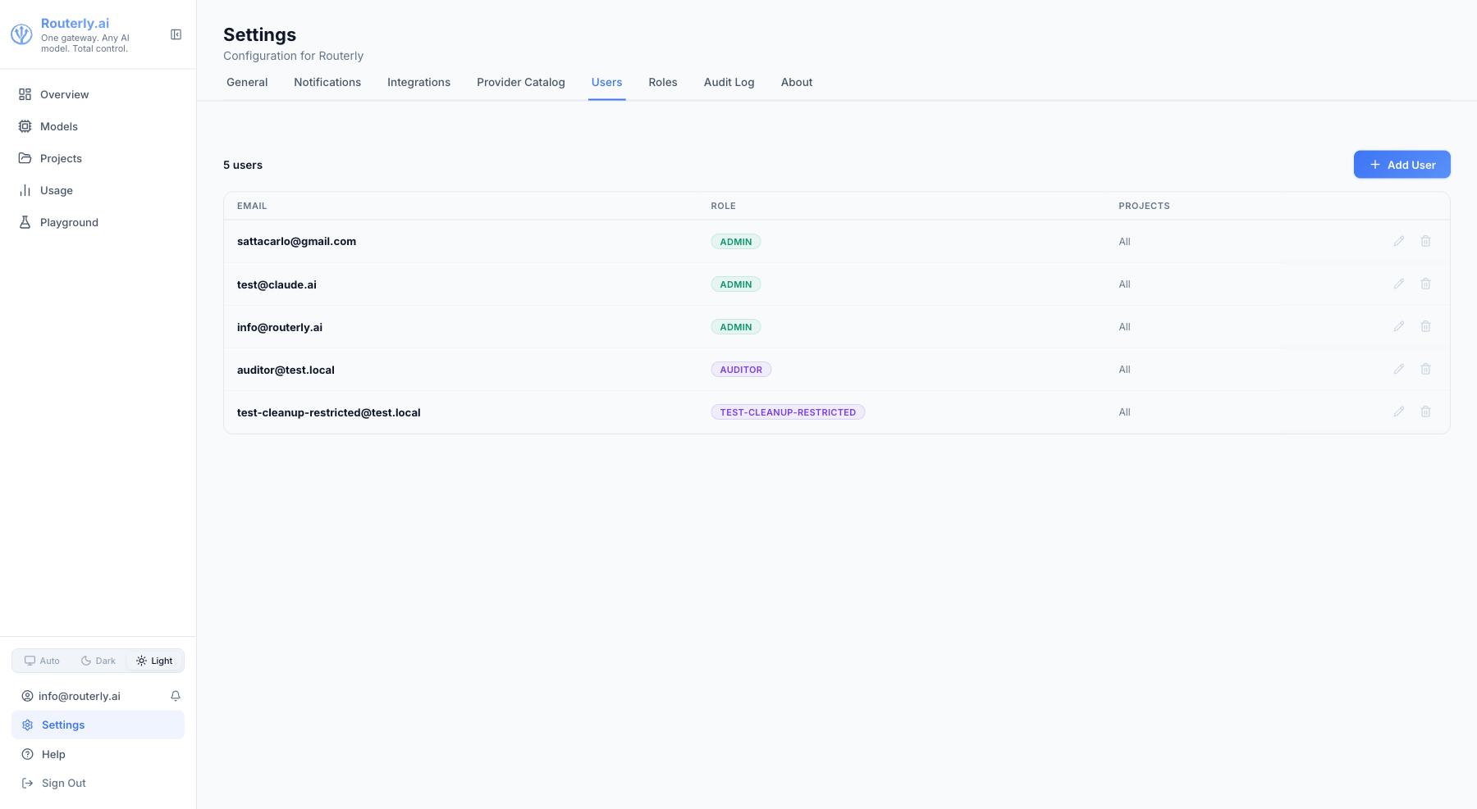This screenshot has width=1477, height=809.
Task: Click info@routerly.ai in the users table
Action: 280,327
